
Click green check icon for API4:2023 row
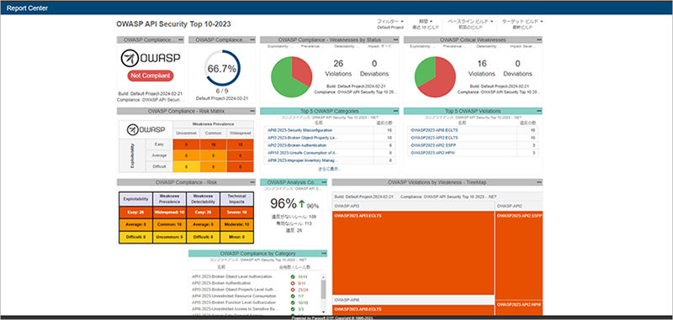point(293,296)
